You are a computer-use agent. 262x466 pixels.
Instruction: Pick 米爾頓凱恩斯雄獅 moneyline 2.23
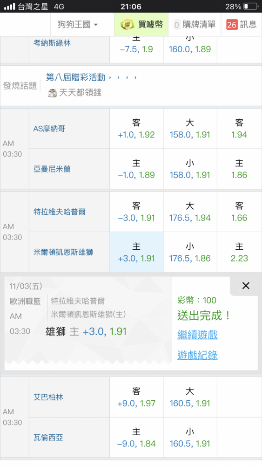click(239, 252)
